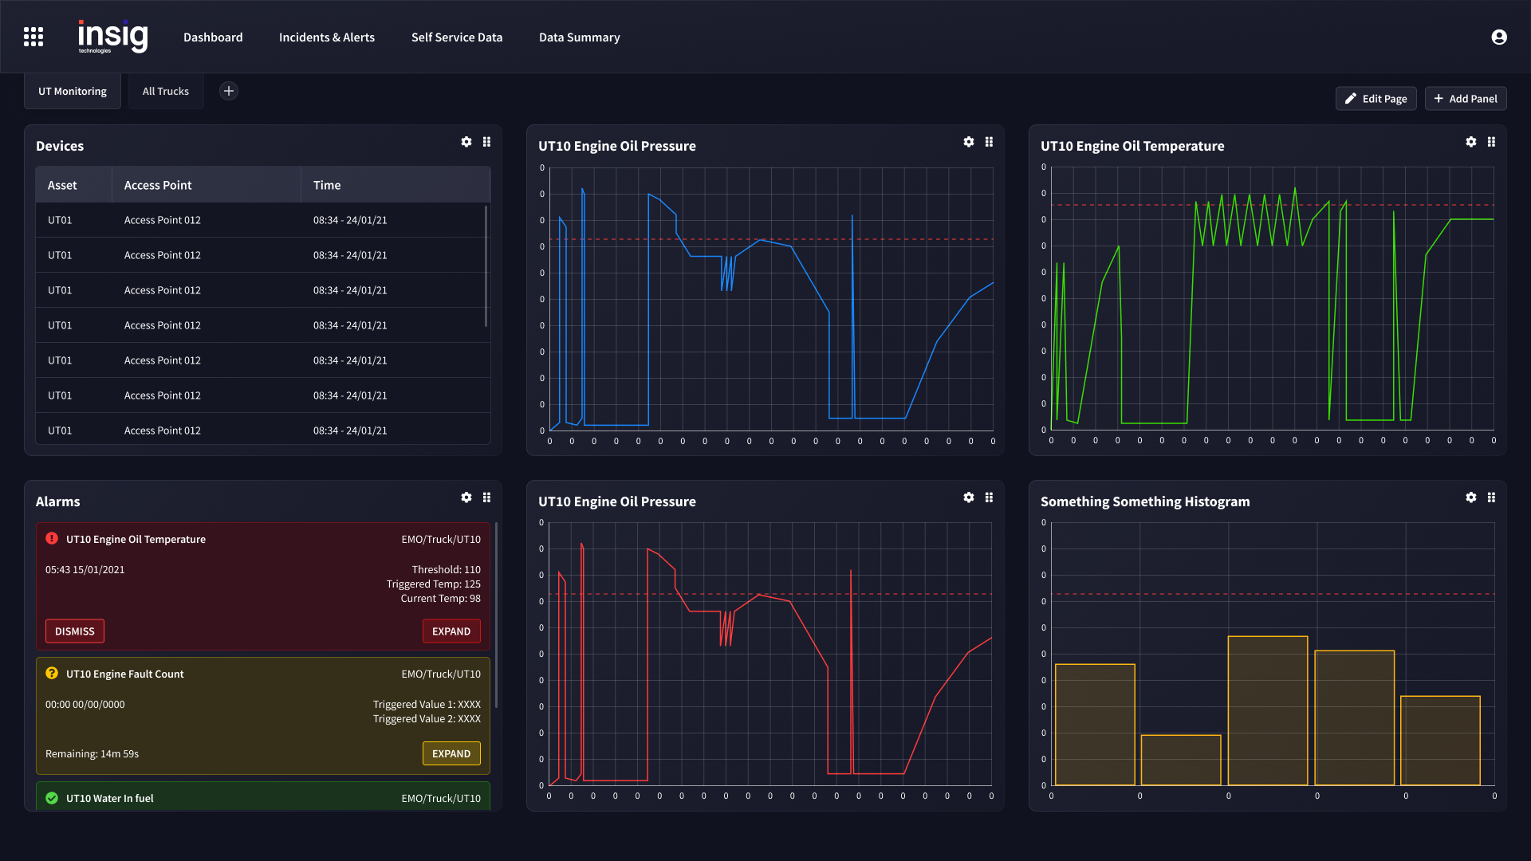Expand the UT10 Engine Fault Count alarm
1531x861 pixels.
(x=450, y=753)
